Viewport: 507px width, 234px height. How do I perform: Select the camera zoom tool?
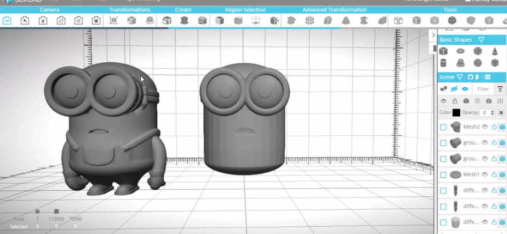pyautogui.click(x=25, y=21)
